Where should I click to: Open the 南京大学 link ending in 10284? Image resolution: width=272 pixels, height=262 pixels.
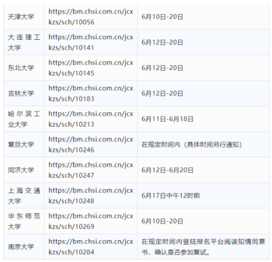coord(91,246)
